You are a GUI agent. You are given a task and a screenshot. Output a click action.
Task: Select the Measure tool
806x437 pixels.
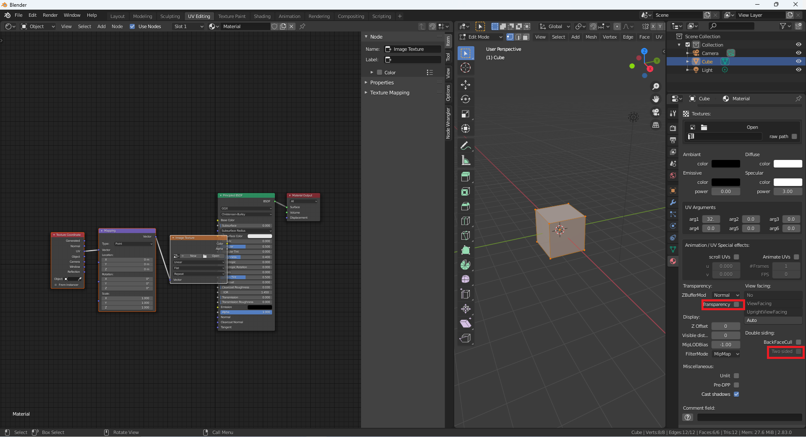[x=466, y=160]
